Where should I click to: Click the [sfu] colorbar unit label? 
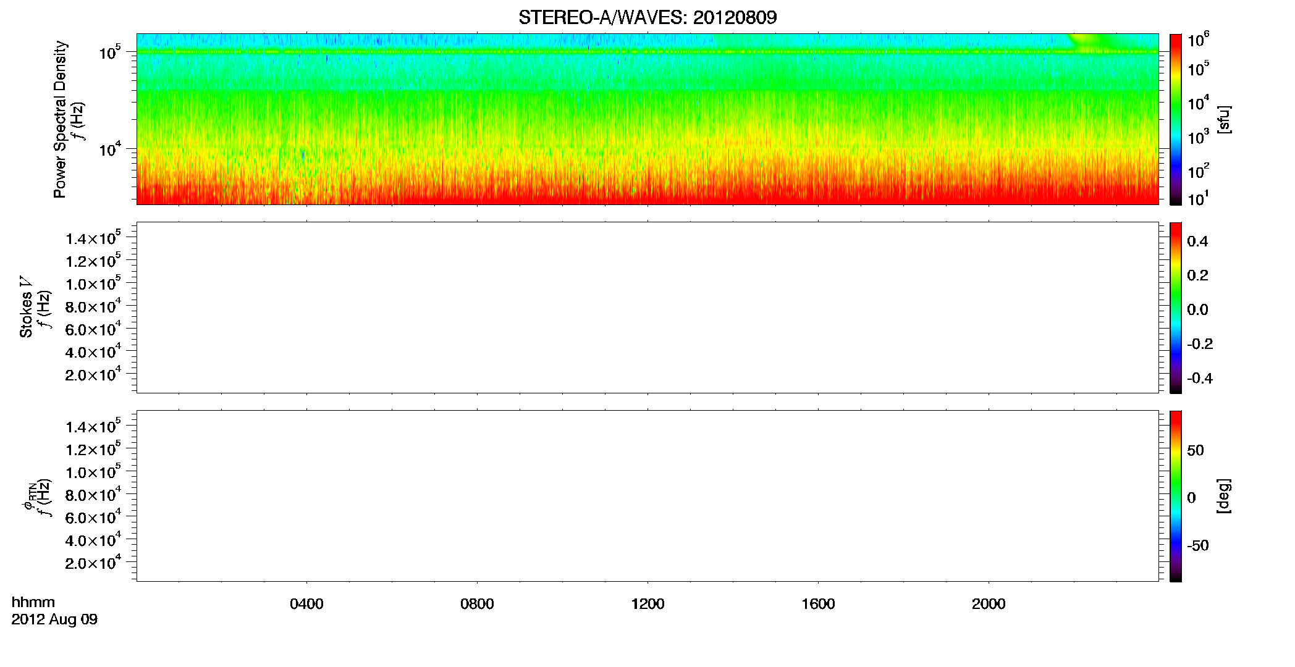1224,119
